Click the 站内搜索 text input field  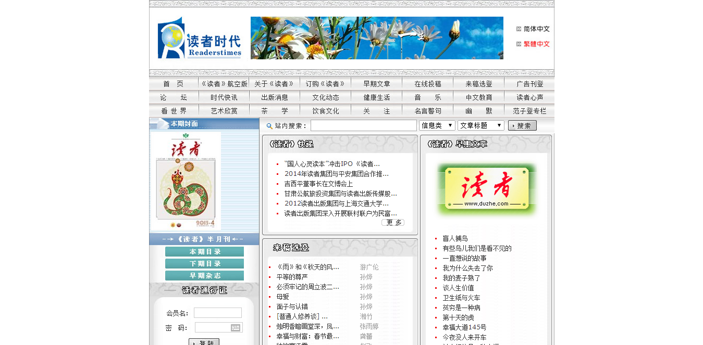point(364,125)
